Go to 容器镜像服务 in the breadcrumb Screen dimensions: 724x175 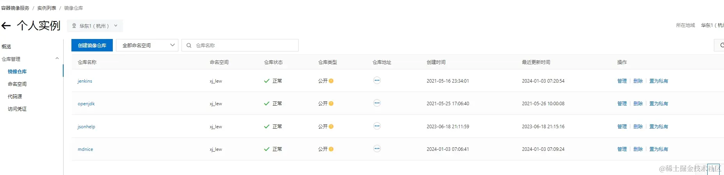(15, 8)
